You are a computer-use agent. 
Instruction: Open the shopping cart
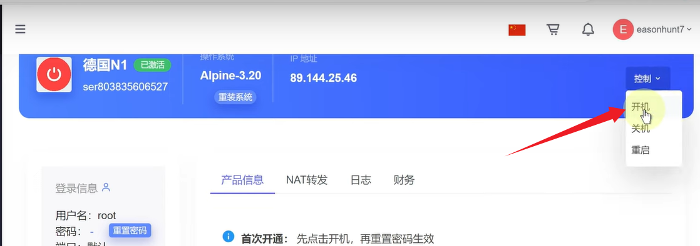(x=553, y=29)
